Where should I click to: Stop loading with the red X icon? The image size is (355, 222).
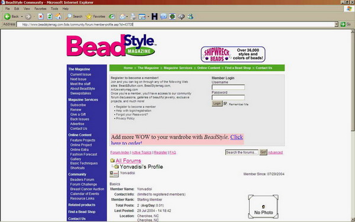click(x=41, y=17)
